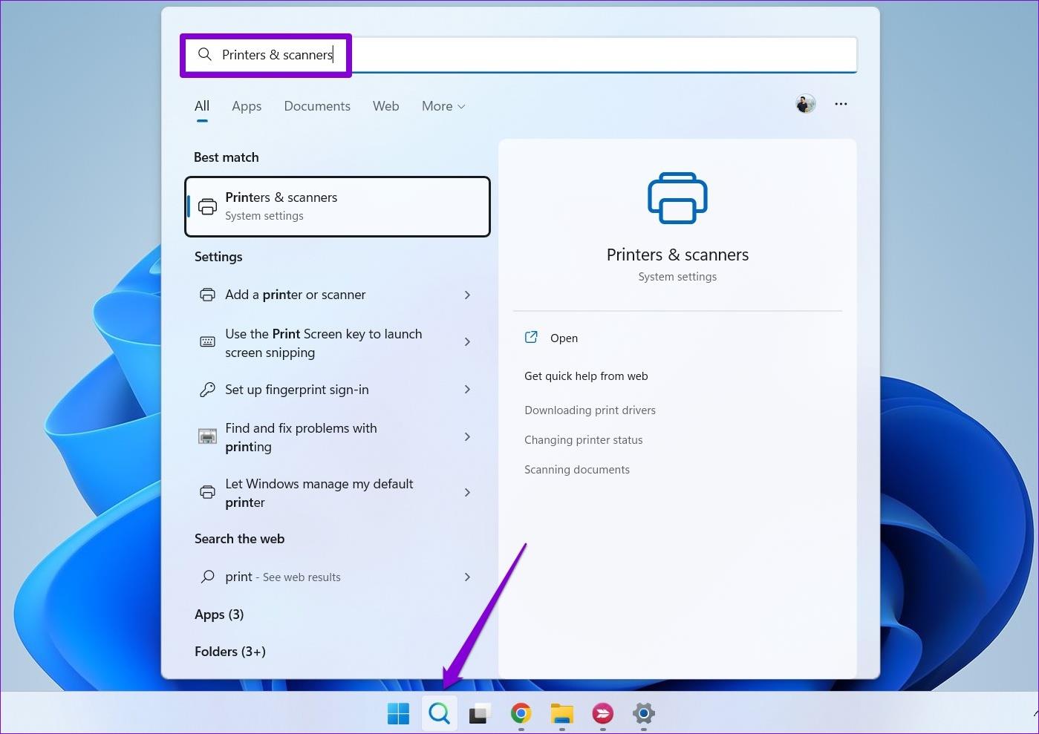Click the Start button on the taskbar
The width and height of the screenshot is (1039, 734).
[398, 713]
